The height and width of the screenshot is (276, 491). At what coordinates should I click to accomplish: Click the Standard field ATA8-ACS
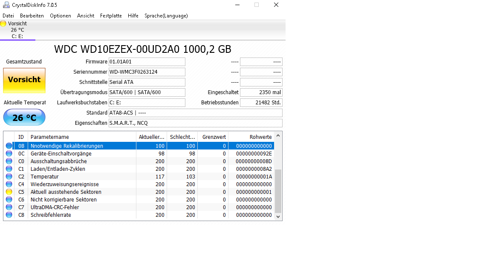click(195, 112)
